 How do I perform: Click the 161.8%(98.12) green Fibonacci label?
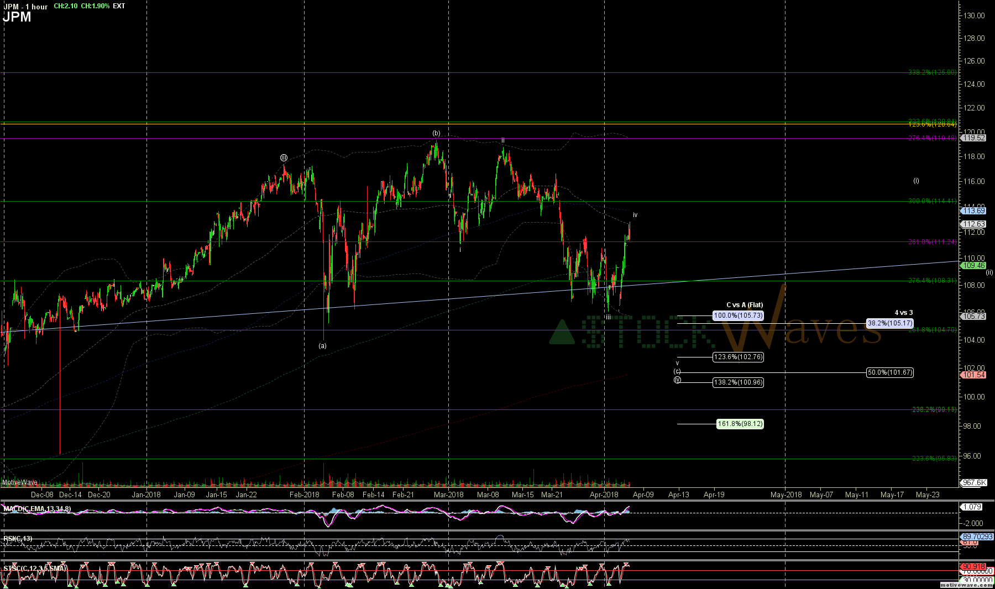[740, 424]
